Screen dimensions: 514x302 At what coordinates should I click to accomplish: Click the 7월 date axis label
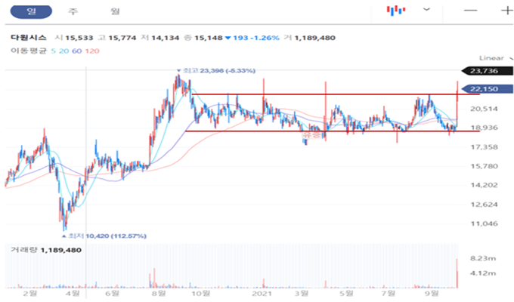tap(389, 293)
